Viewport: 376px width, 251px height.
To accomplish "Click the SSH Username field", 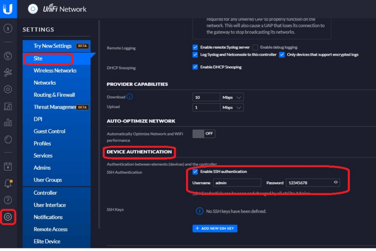I will 237,183.
